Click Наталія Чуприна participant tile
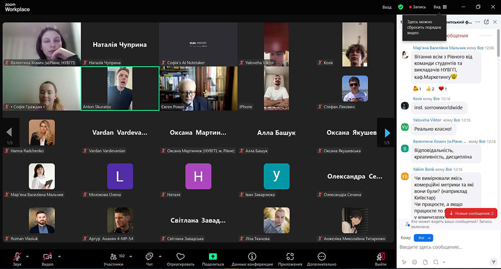Viewport: 501px width, 269px height. tap(120, 44)
